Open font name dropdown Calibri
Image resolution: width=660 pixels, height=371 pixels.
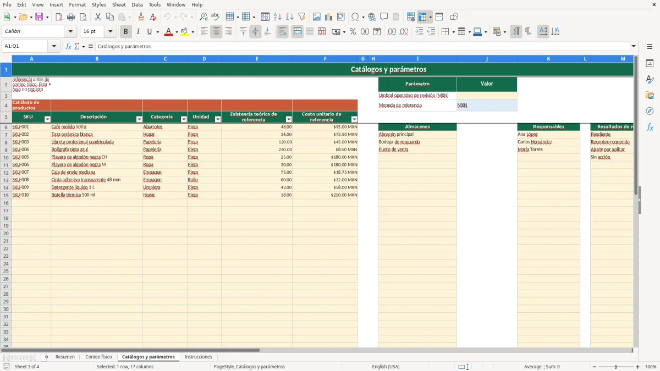pos(70,32)
